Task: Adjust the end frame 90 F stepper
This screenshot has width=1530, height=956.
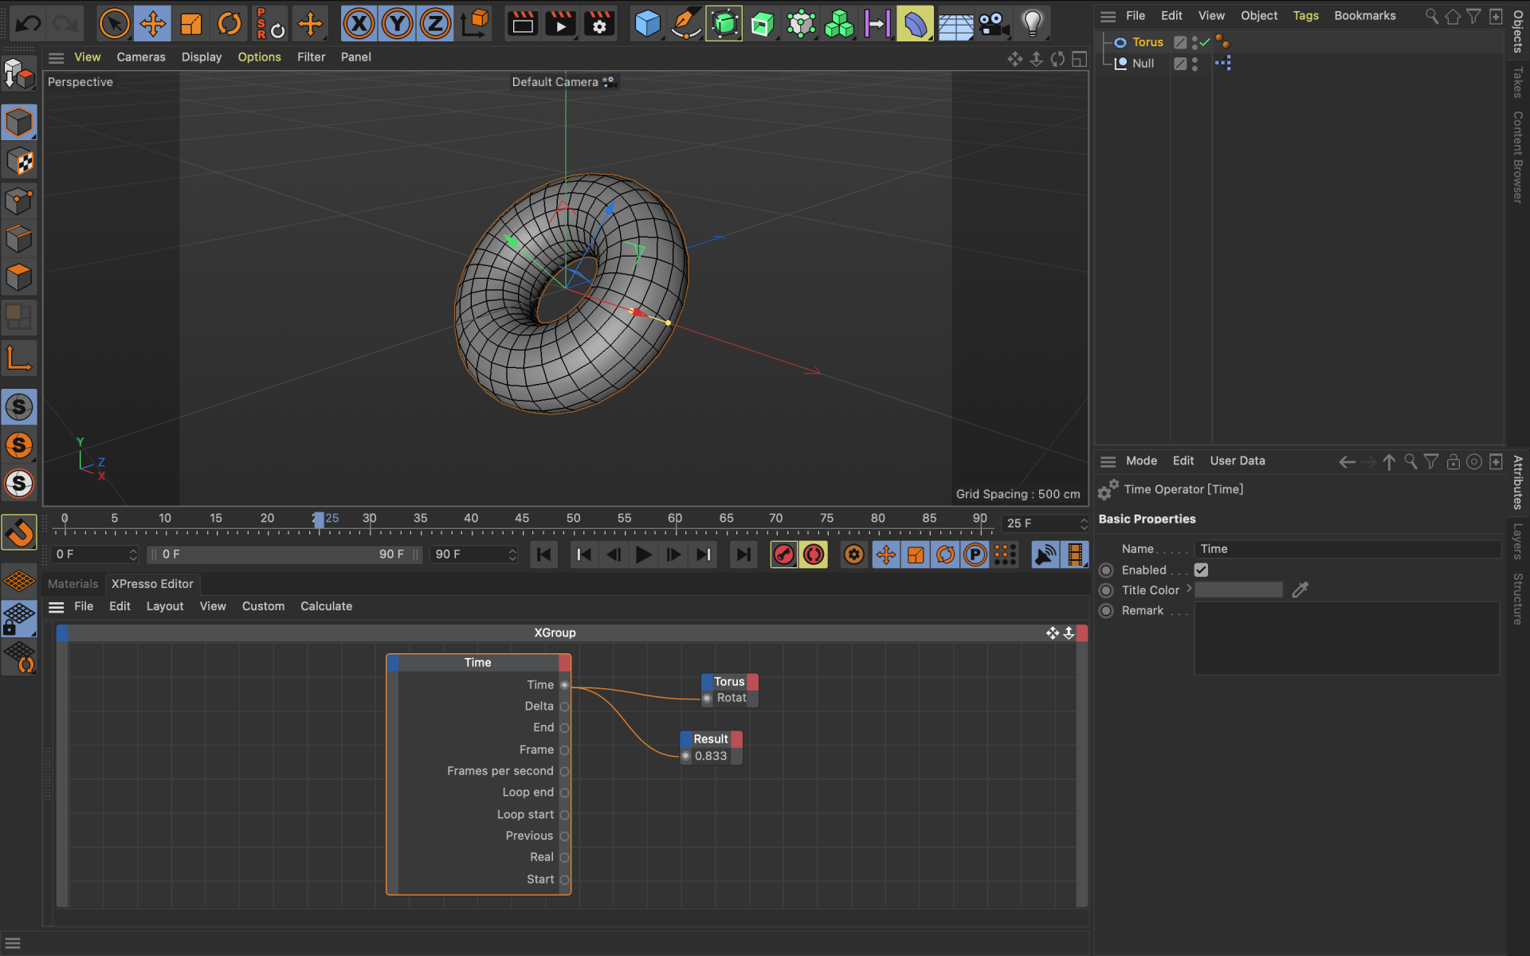Action: click(x=512, y=554)
